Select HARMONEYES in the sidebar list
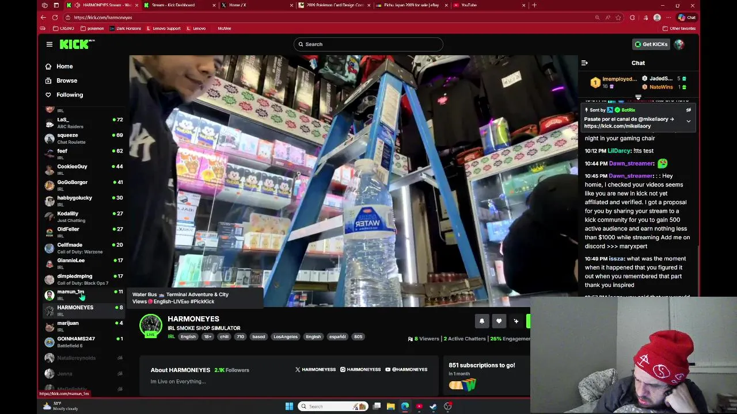The height and width of the screenshot is (414, 737). [84, 310]
